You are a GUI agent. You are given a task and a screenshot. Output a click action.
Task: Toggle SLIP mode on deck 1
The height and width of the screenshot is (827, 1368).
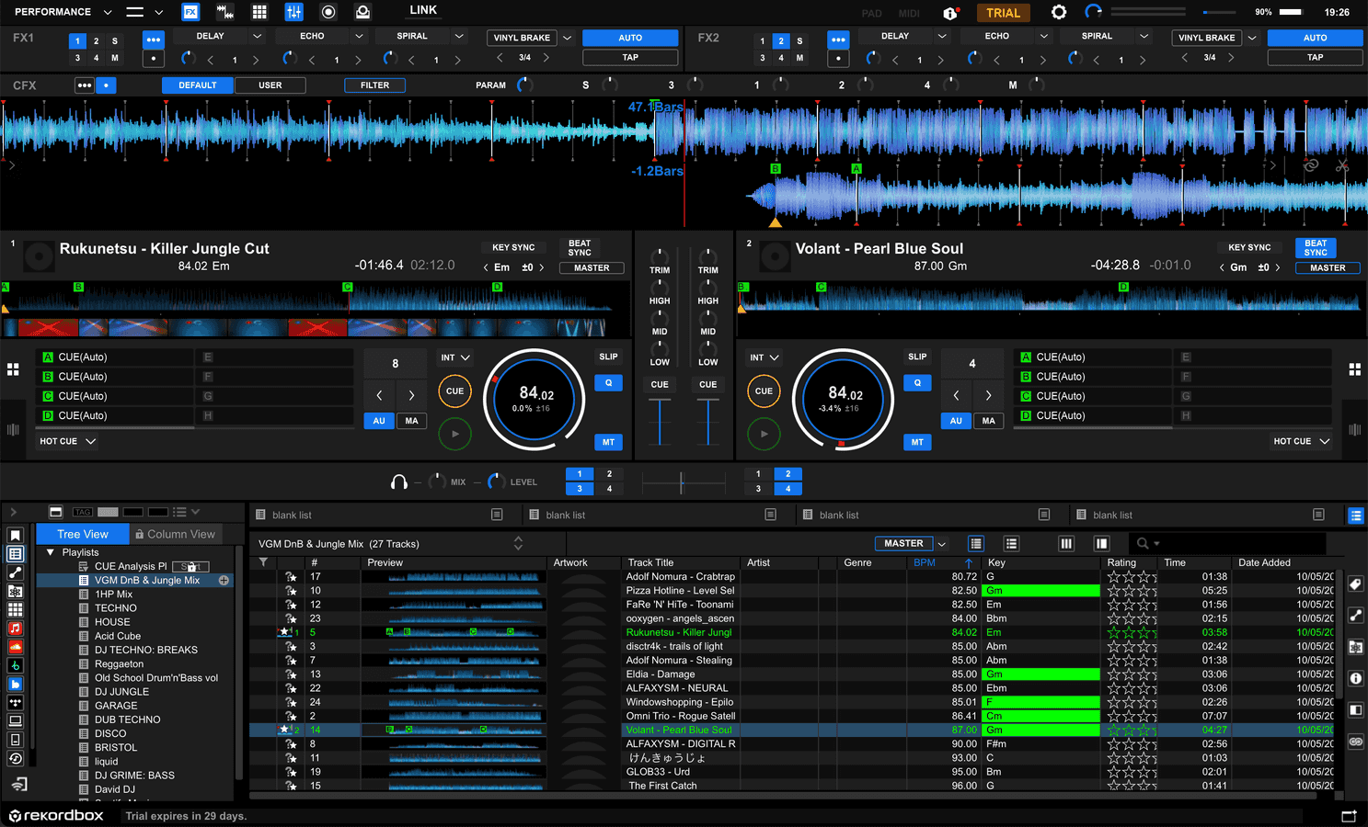[x=608, y=357]
